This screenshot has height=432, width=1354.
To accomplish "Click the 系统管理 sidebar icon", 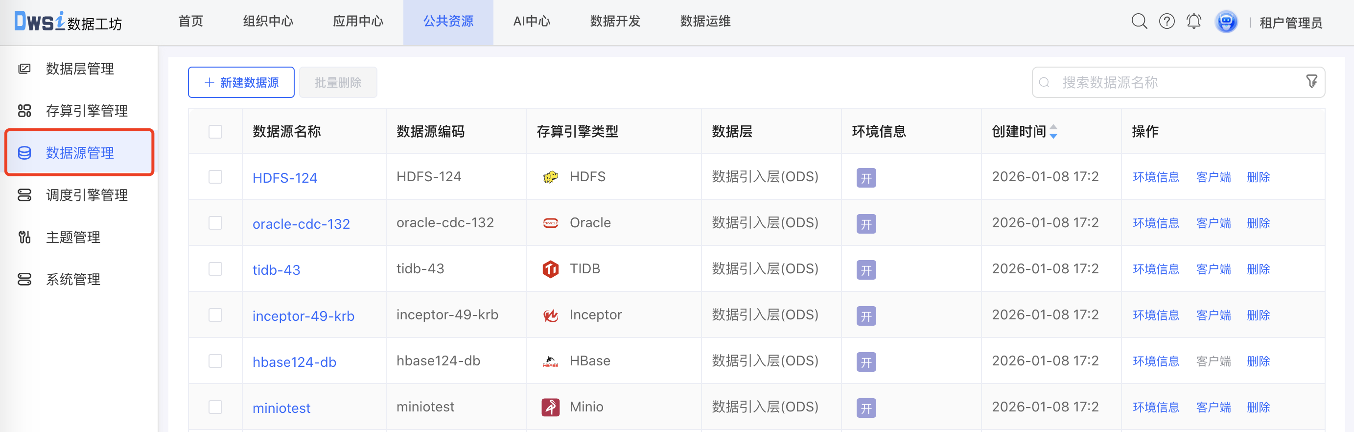I will tap(24, 279).
